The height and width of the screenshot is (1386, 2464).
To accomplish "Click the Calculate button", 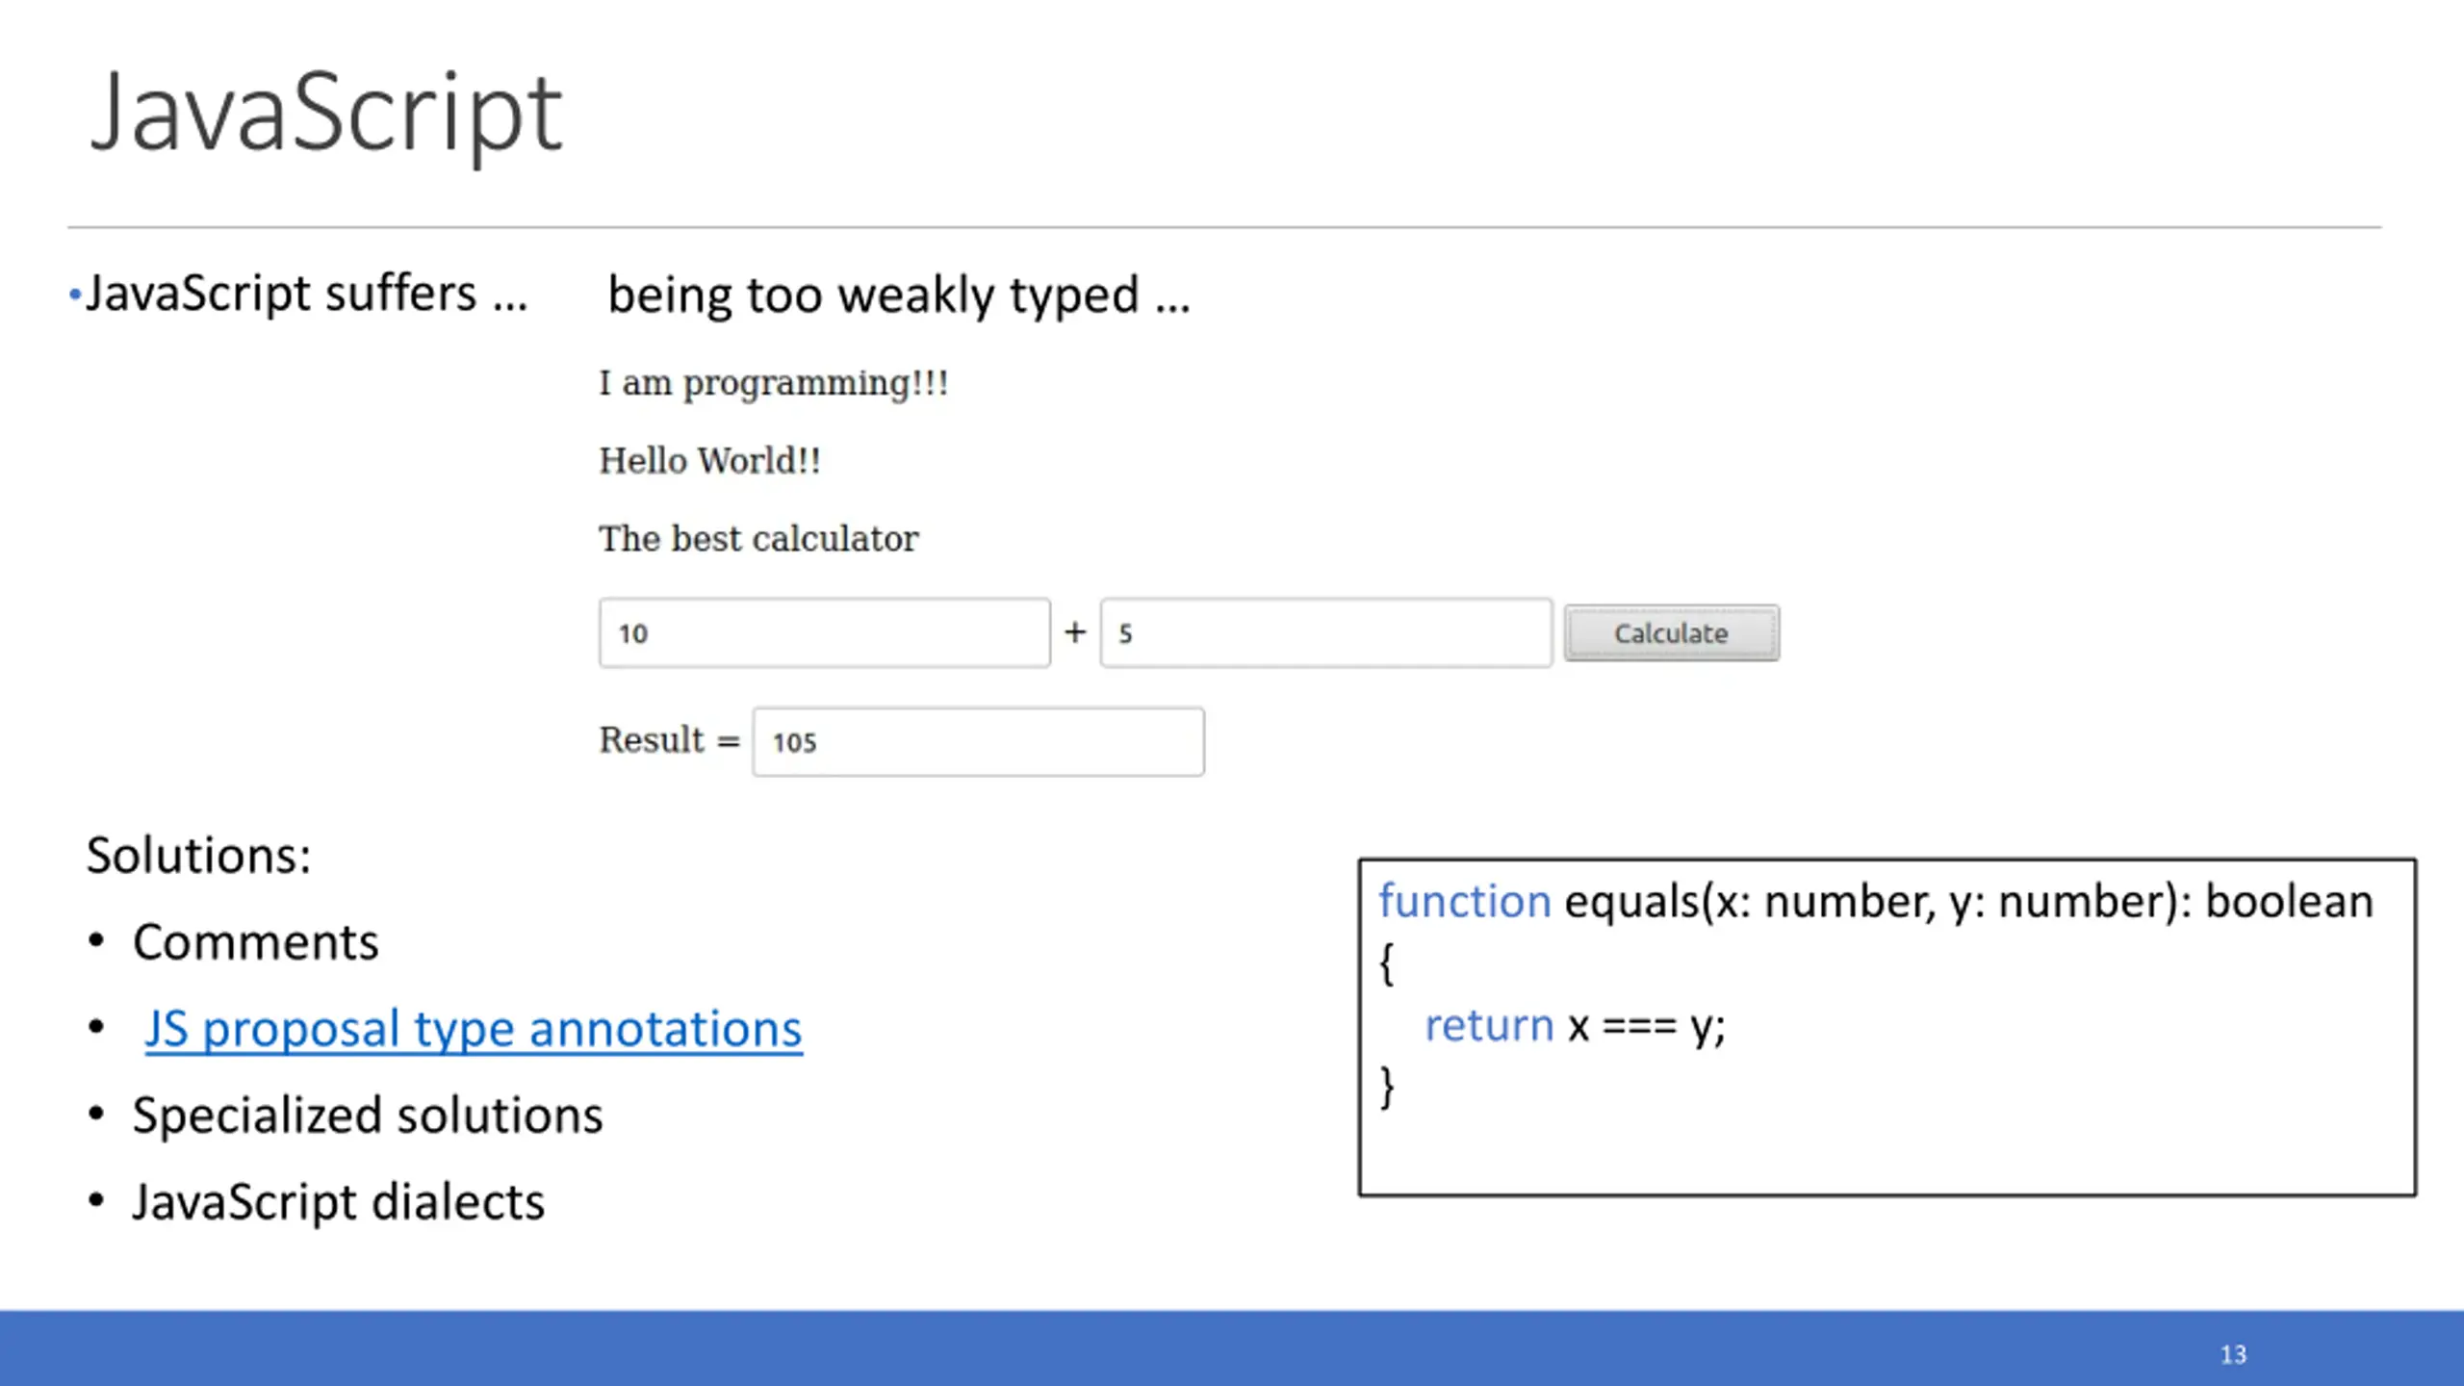I will (1671, 633).
